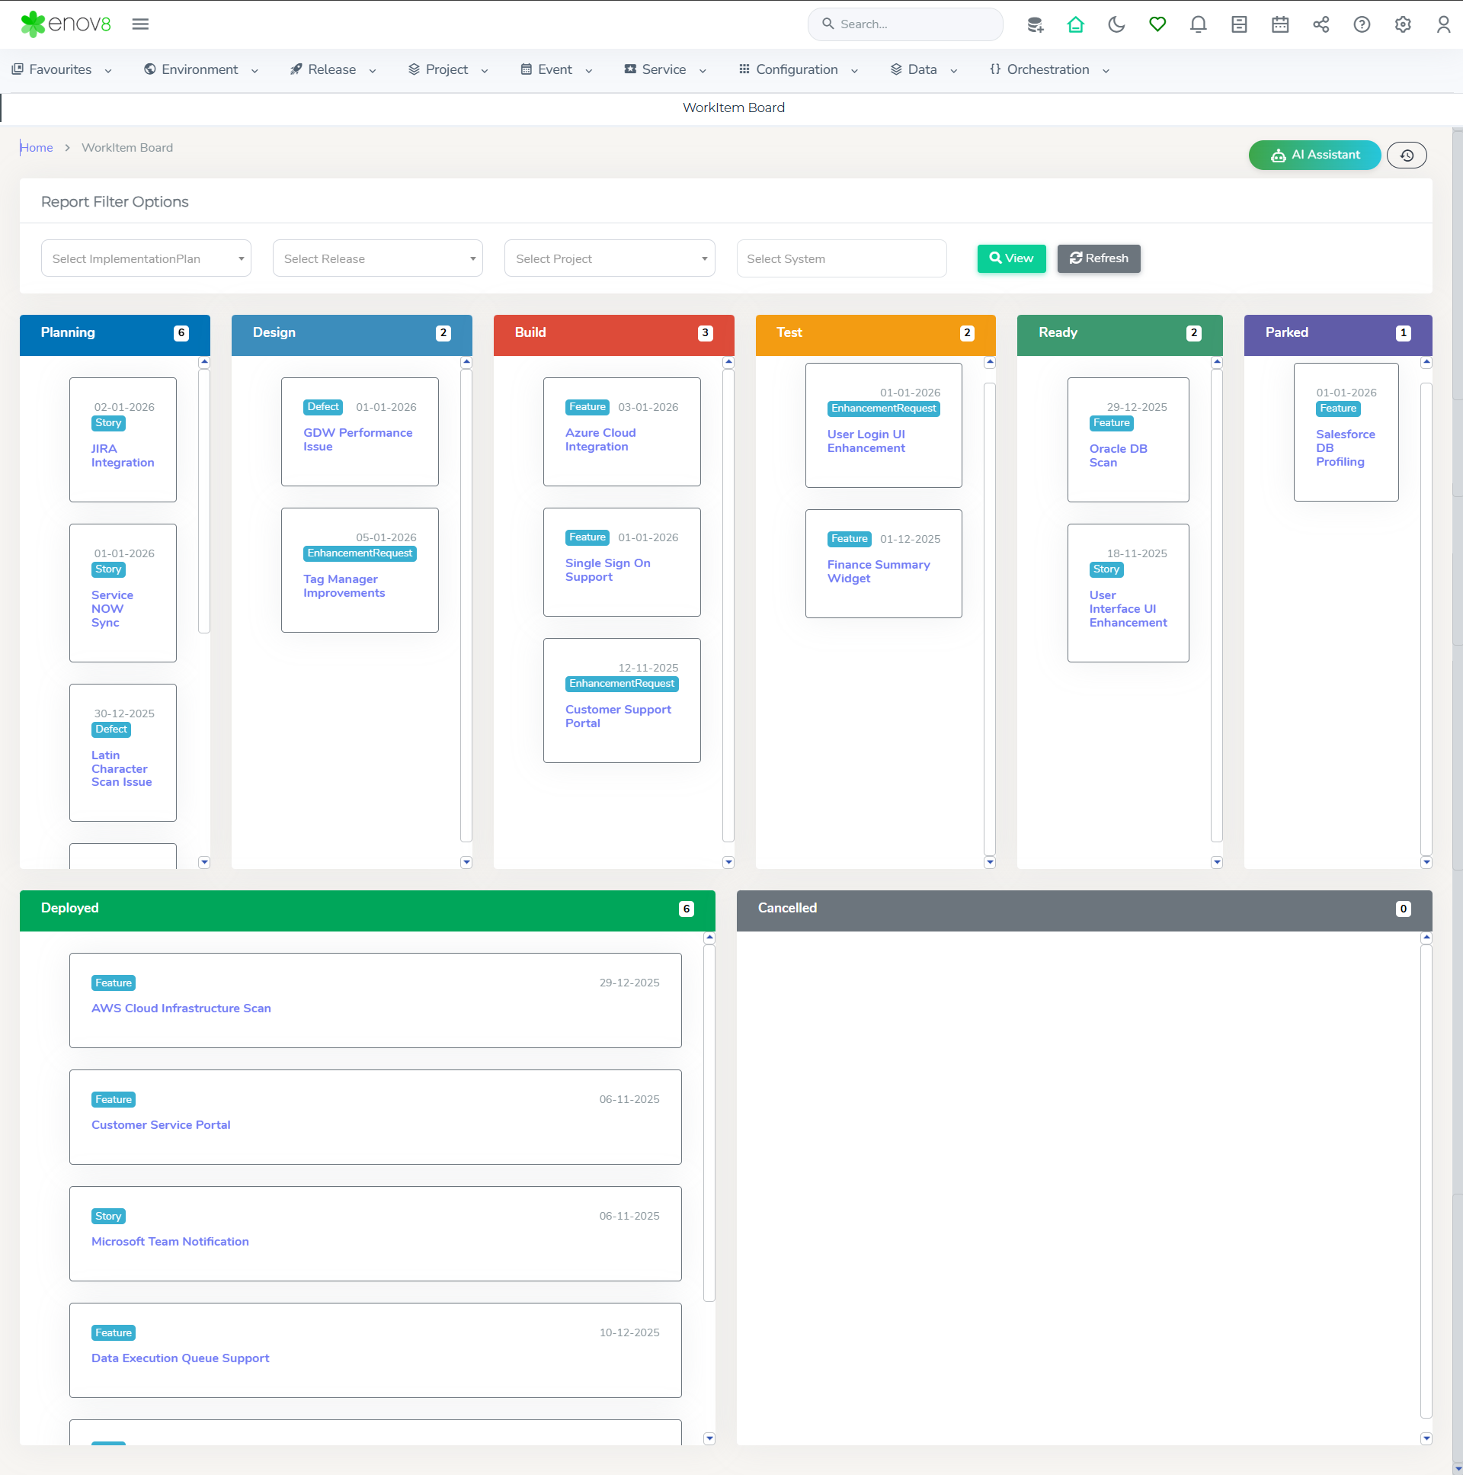Click the history clock button
This screenshot has width=1463, height=1475.
click(1406, 155)
